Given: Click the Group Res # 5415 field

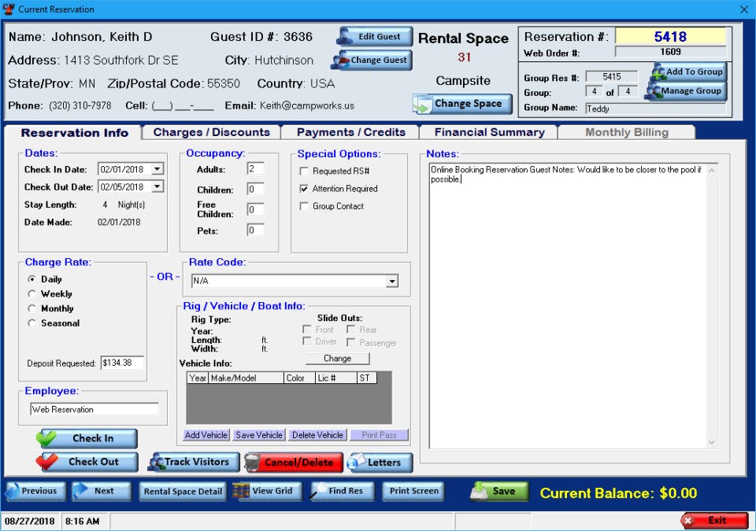Looking at the screenshot, I should (611, 76).
